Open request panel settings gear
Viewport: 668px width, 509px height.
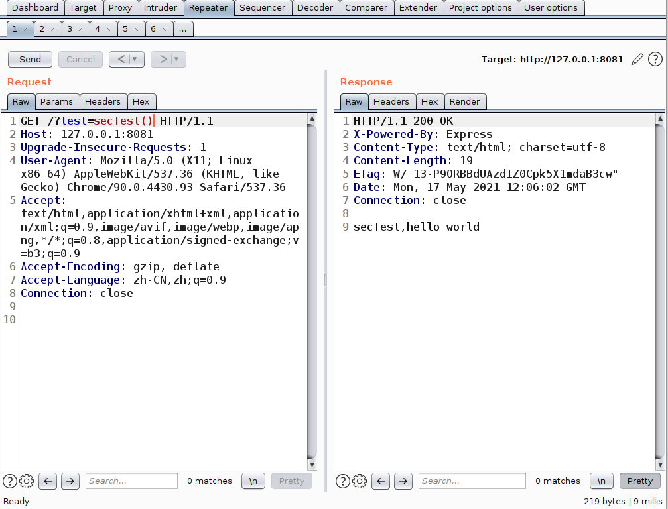point(27,481)
